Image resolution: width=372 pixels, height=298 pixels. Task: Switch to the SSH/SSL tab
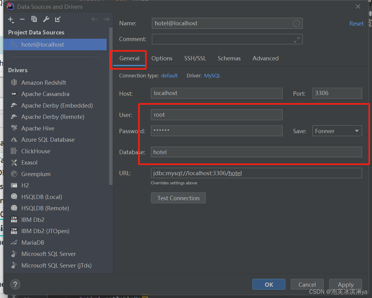(195, 58)
